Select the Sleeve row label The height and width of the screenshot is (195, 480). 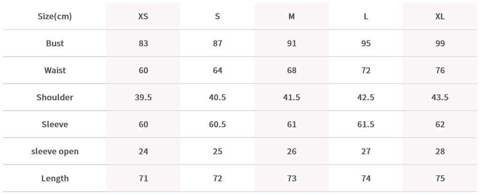[x=54, y=125]
